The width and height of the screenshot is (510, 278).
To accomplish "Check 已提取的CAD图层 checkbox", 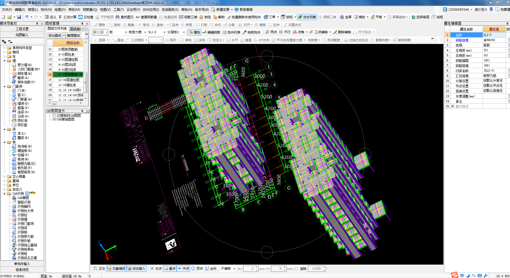I will 54,116.
